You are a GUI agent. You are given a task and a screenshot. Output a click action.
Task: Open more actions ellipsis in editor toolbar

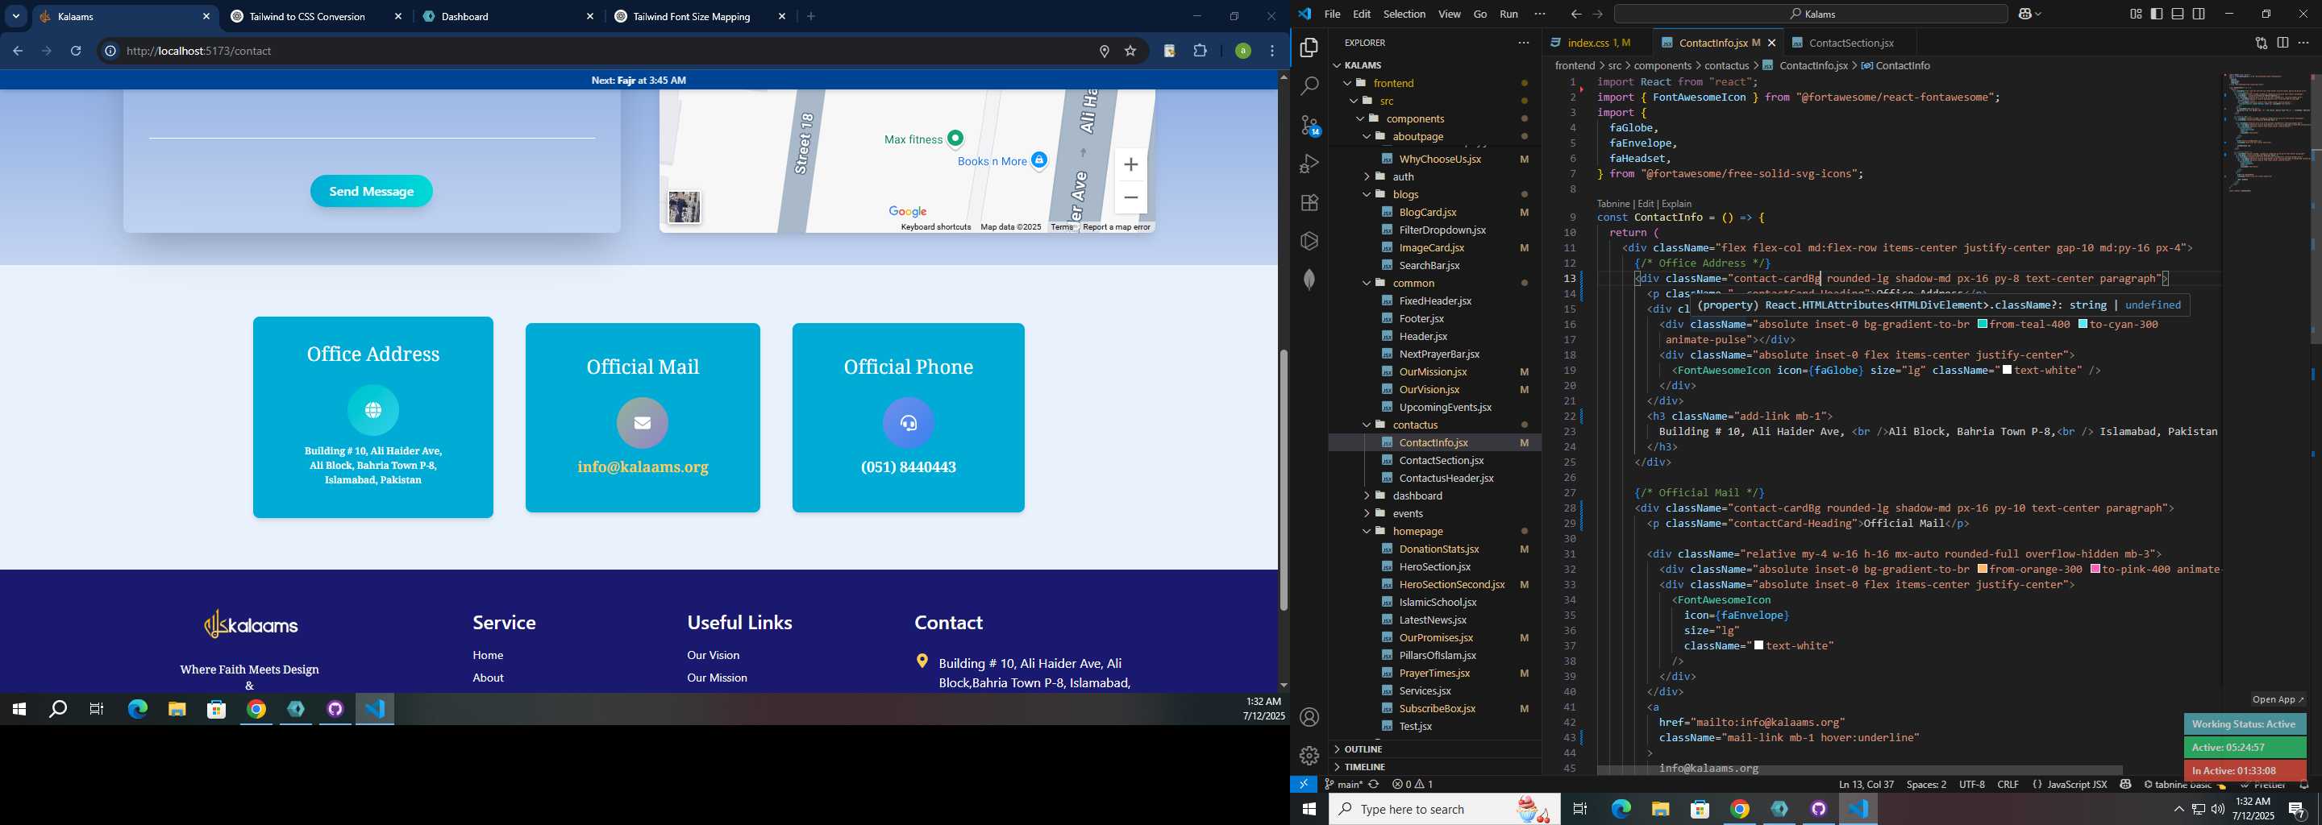(x=2303, y=44)
